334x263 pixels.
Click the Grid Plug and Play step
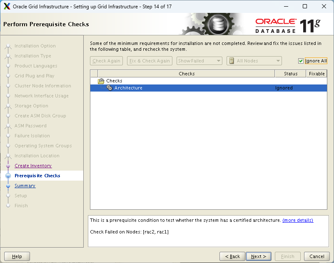point(34,76)
